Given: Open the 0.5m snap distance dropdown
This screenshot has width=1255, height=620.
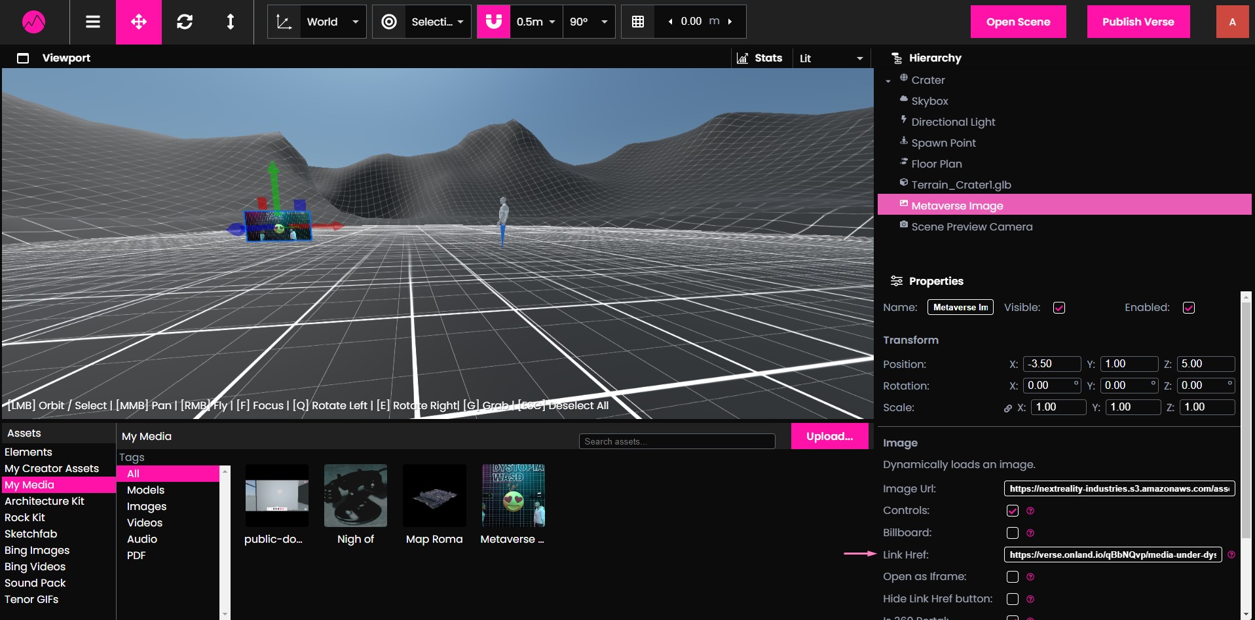Looking at the screenshot, I should click(536, 22).
